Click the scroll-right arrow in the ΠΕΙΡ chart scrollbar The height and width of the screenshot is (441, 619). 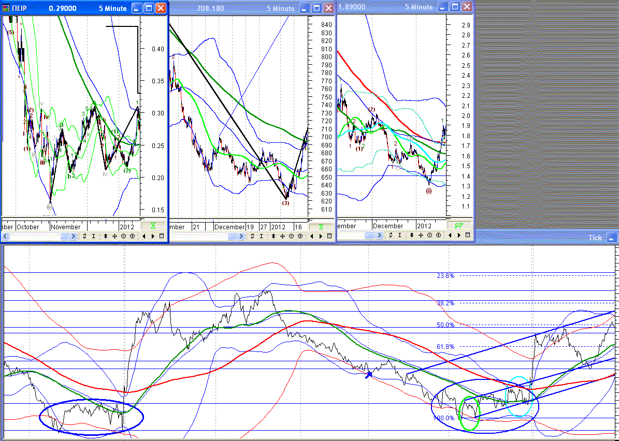[x=74, y=236]
